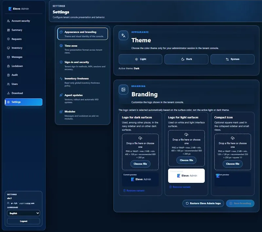
Task: Click upload cloud icon in Compact icon dropzone
Action: tap(233, 138)
